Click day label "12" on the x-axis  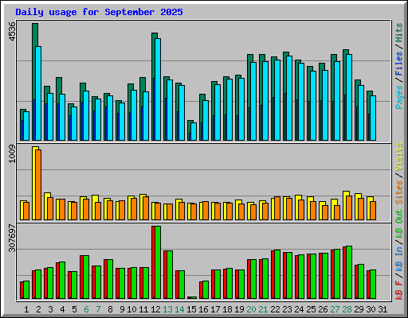pyautogui.click(x=155, y=309)
